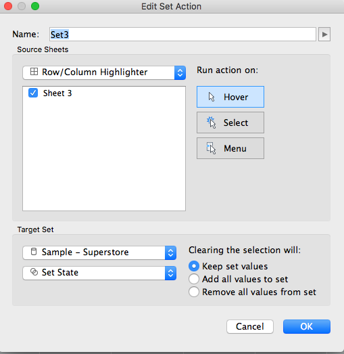Uncheck the Sheet 3 checkbox
This screenshot has width=344, height=354.
coord(33,93)
